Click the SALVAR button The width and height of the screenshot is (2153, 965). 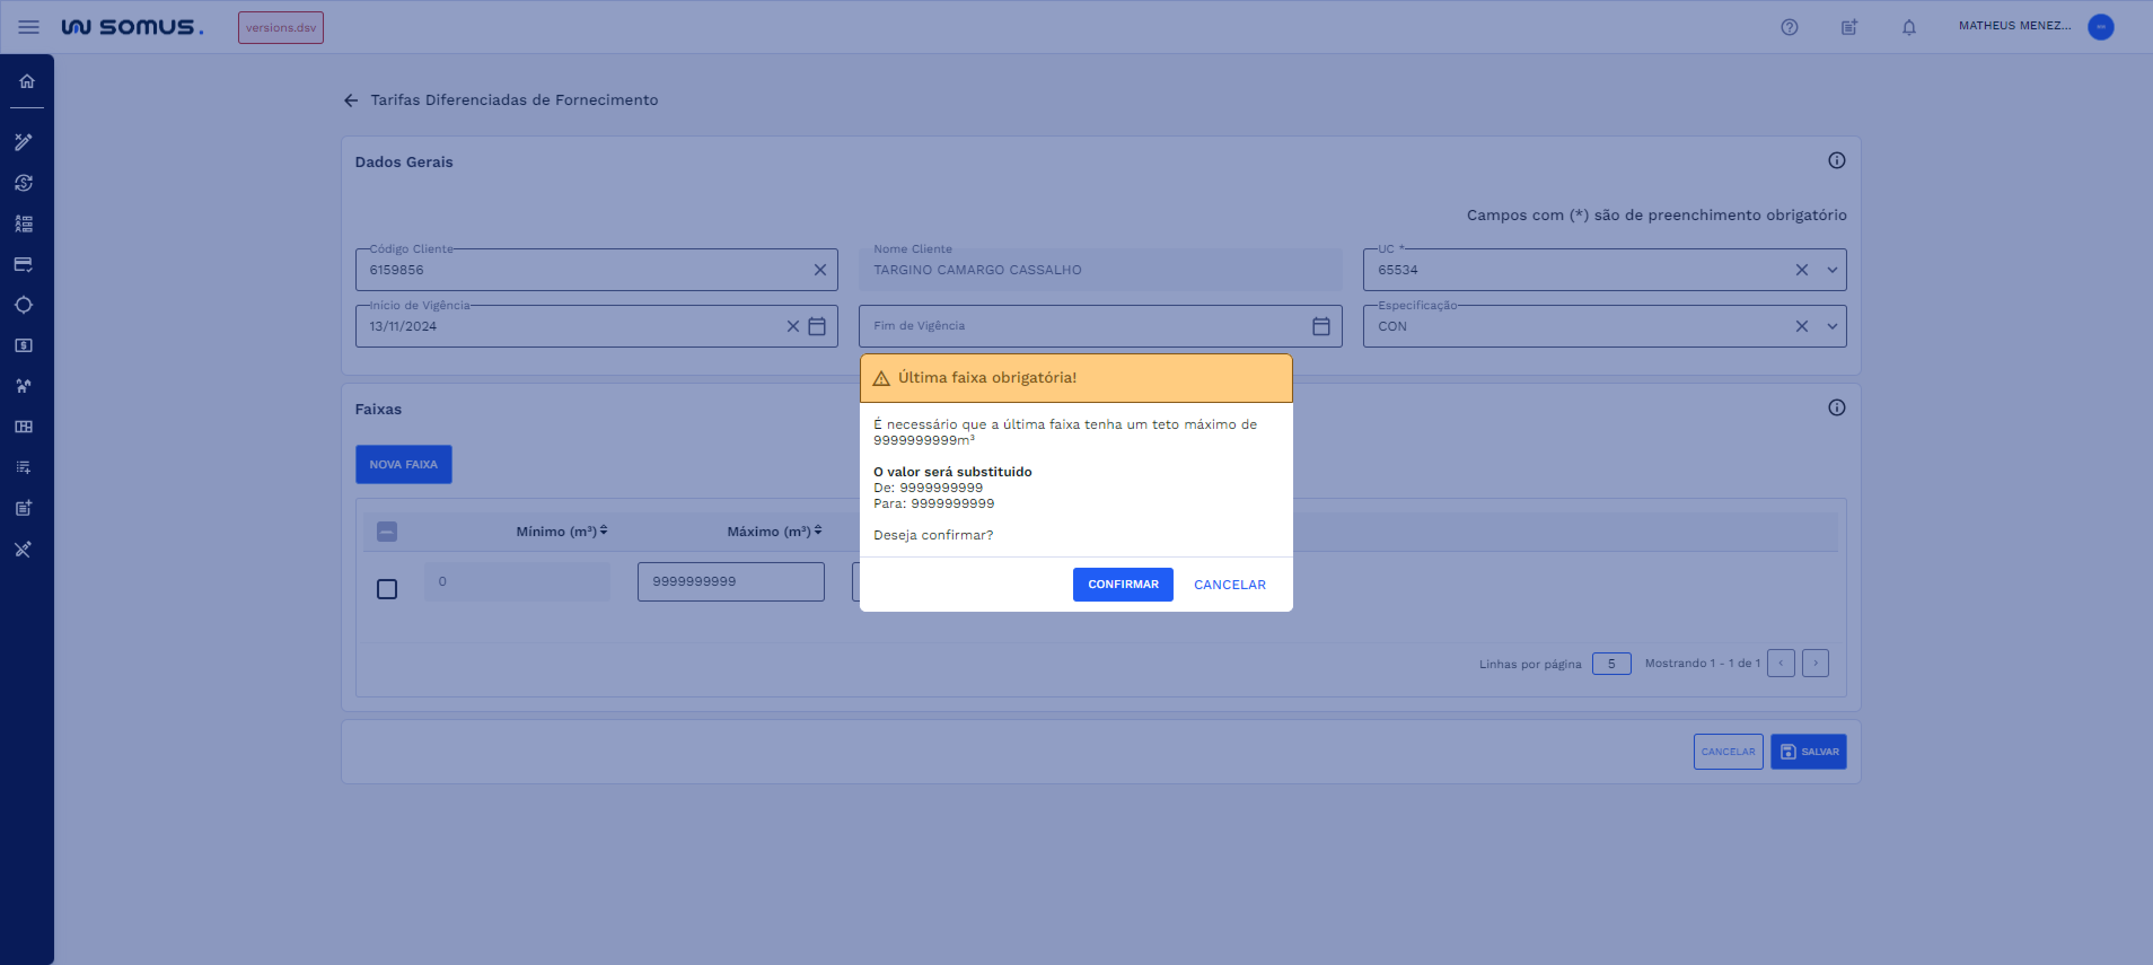pyautogui.click(x=1809, y=752)
